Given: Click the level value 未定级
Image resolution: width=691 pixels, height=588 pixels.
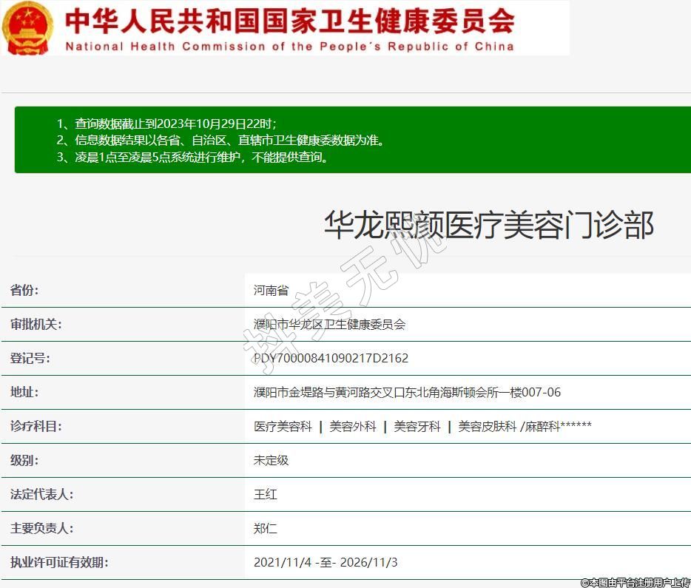Looking at the screenshot, I should [x=271, y=460].
